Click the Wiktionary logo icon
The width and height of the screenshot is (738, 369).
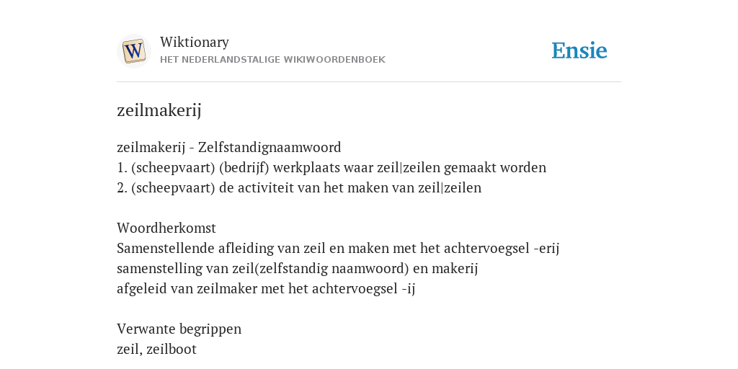click(133, 51)
